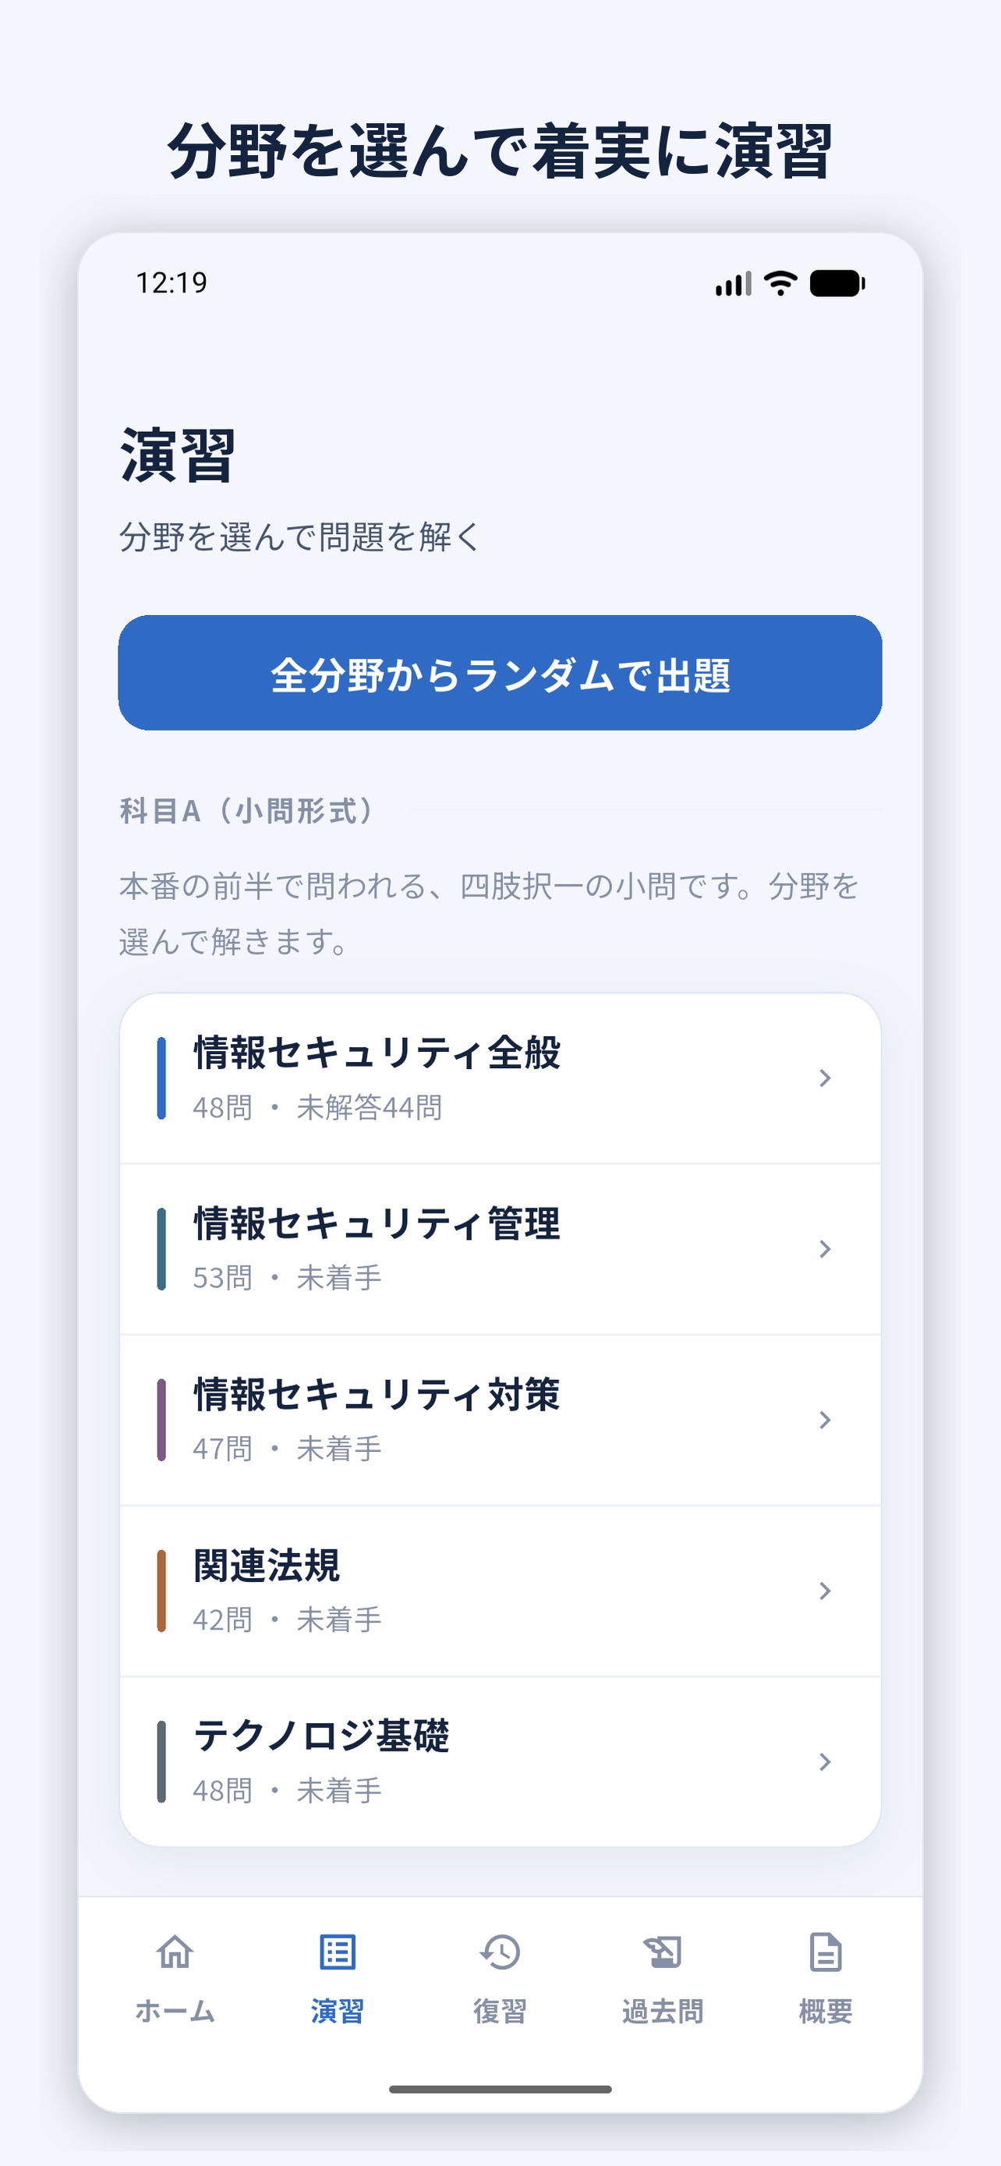Image resolution: width=1001 pixels, height=2166 pixels.
Task: Tap the blue color bar beside 情報セキュリティ全般
Action: [161, 1078]
